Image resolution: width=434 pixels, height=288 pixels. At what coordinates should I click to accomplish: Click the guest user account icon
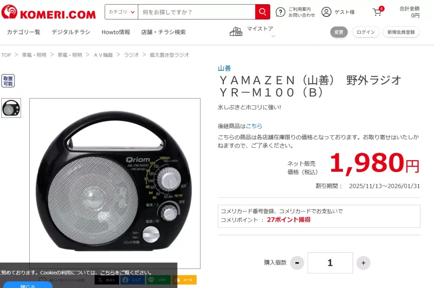[x=326, y=12]
